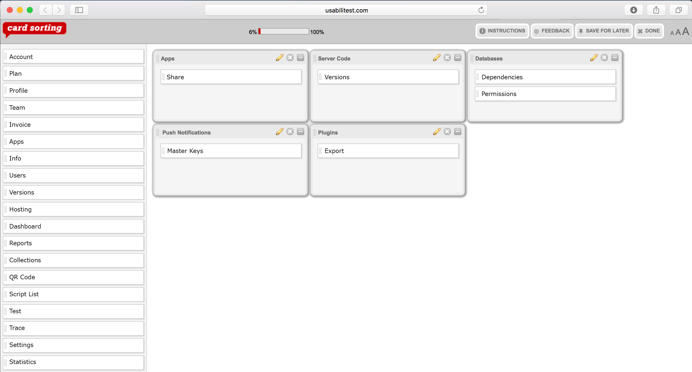Screen dimensions: 692x372
Task: Go forward in browser history
Action: [x=59, y=10]
